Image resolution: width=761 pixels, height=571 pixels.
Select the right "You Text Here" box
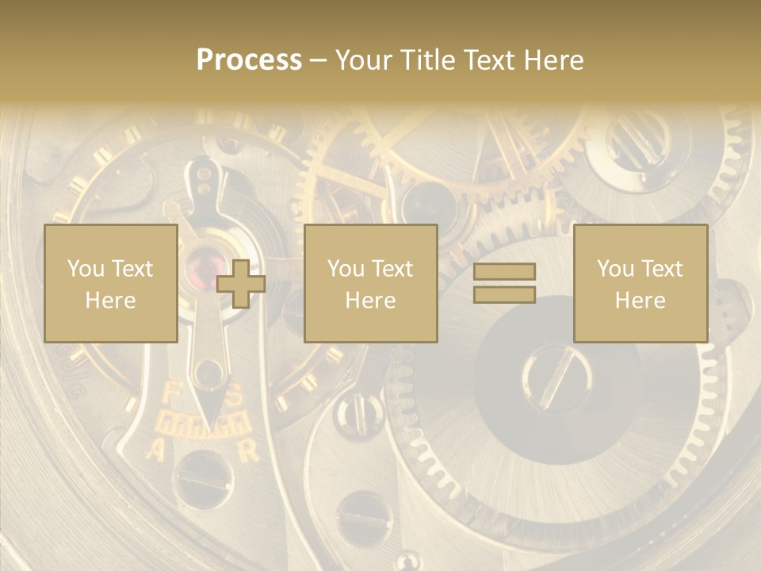[641, 284]
